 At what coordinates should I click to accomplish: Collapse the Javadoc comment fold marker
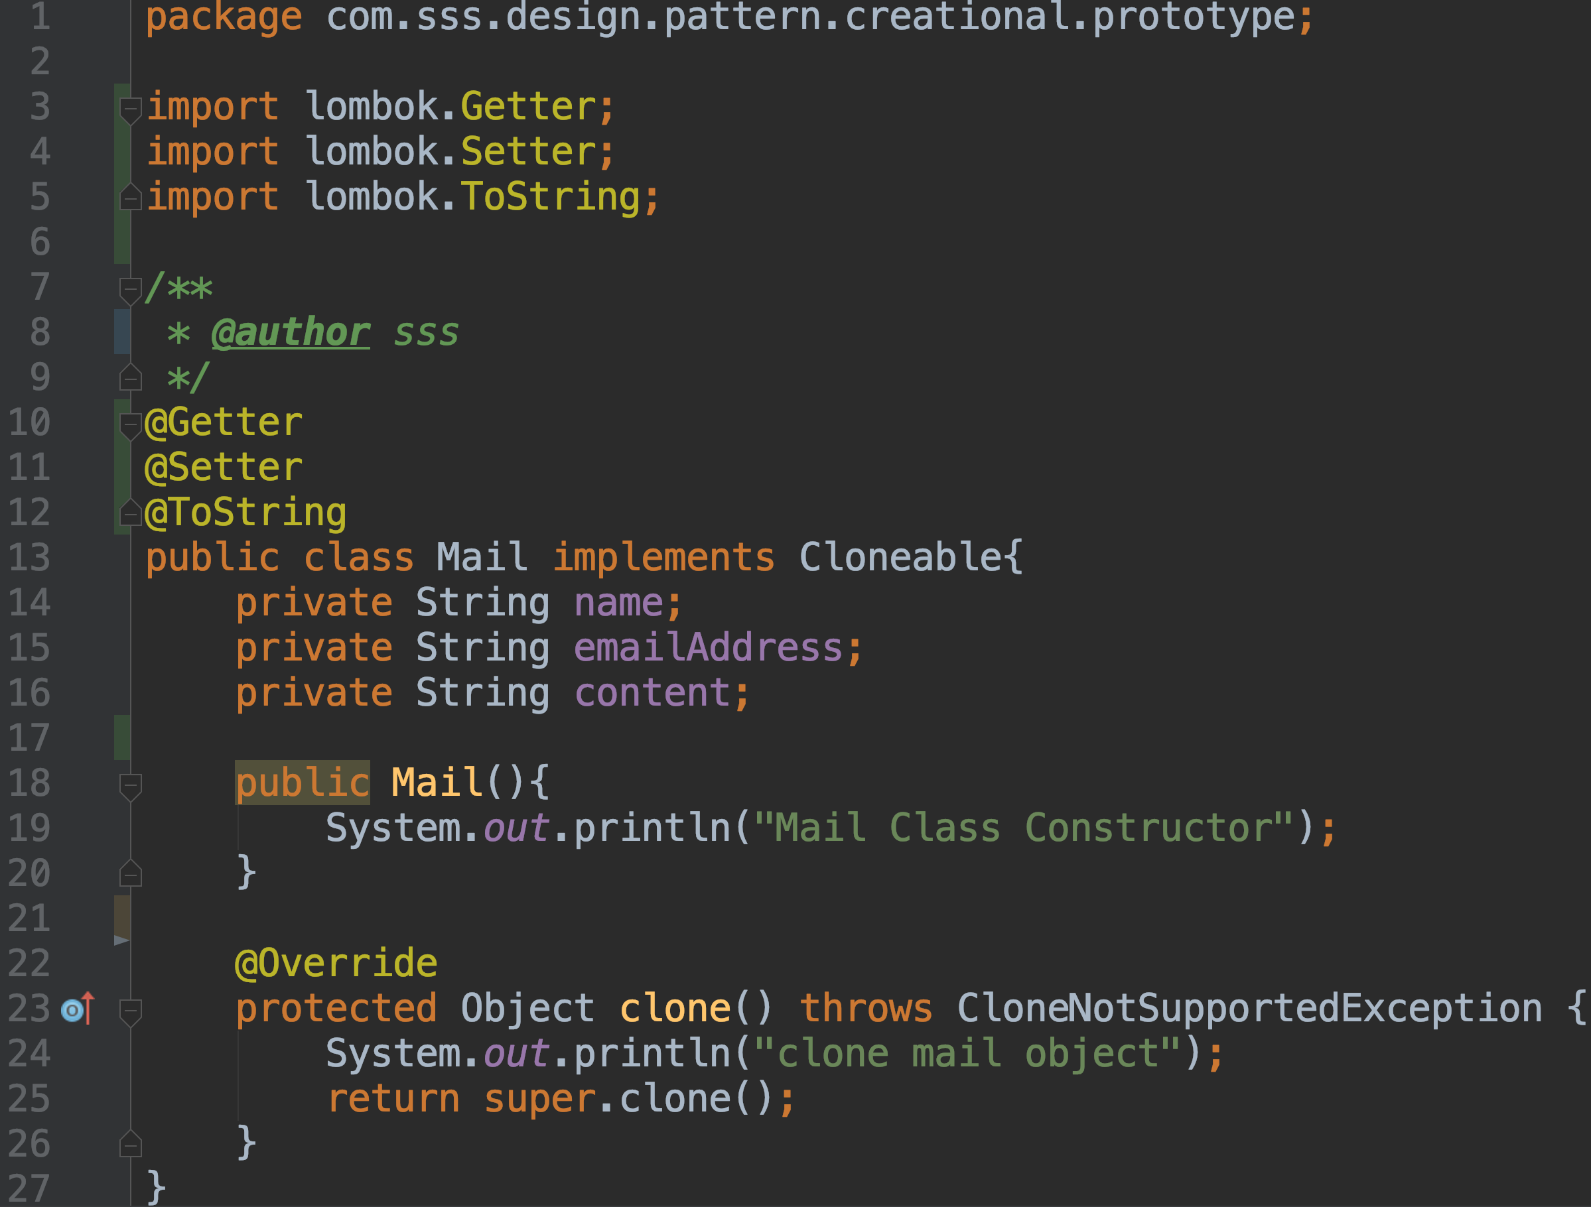pos(130,291)
